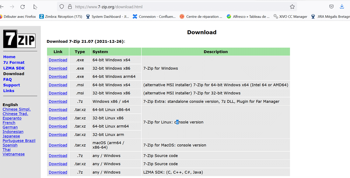
Task: Go to Home in sidebar
Action: pyautogui.click(x=9, y=57)
